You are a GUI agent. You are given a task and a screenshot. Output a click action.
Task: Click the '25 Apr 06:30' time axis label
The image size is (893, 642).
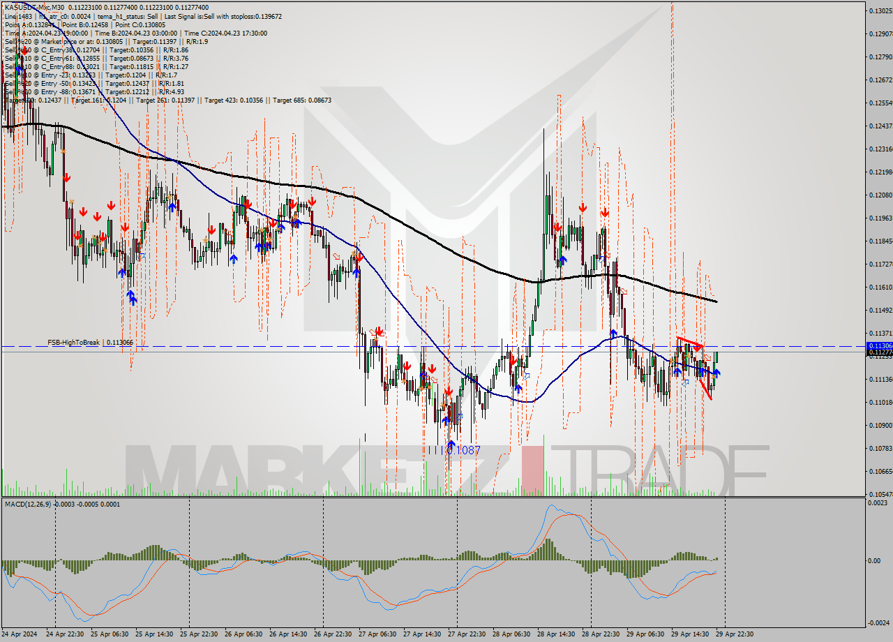coord(110,634)
